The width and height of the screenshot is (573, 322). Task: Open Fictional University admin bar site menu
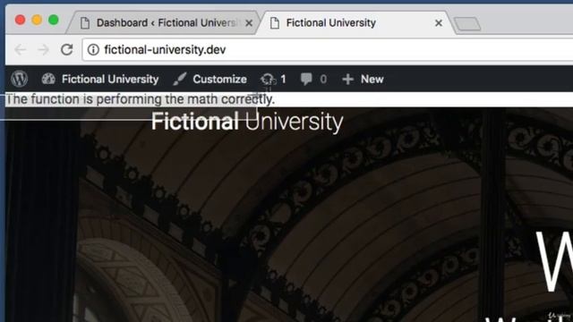click(110, 80)
